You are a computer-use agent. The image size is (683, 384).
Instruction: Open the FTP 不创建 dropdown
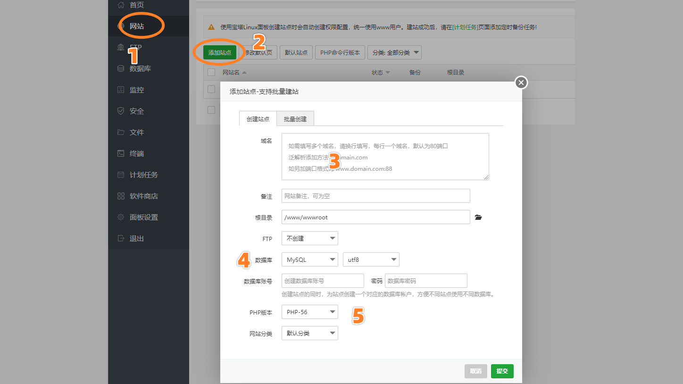[x=309, y=238]
